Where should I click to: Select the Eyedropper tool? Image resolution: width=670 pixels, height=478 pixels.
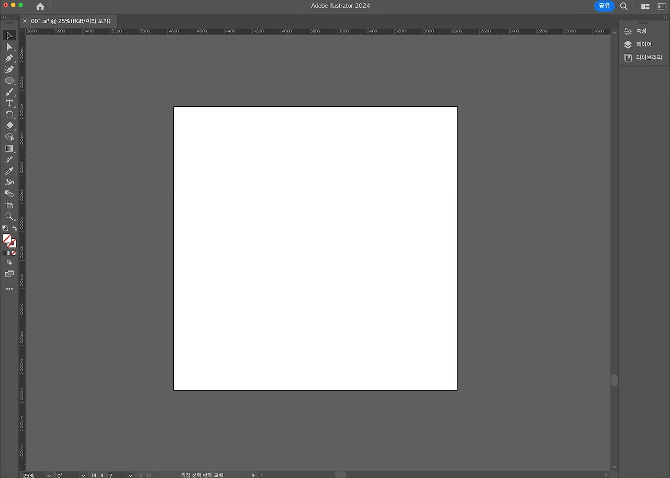coord(9,171)
